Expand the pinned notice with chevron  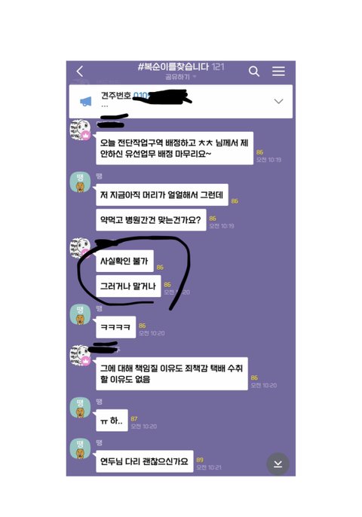279,101
